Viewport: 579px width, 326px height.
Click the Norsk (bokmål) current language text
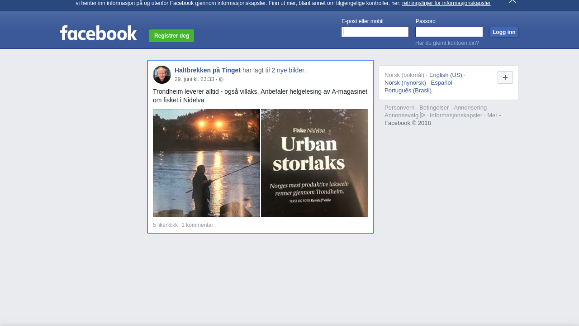click(x=404, y=75)
